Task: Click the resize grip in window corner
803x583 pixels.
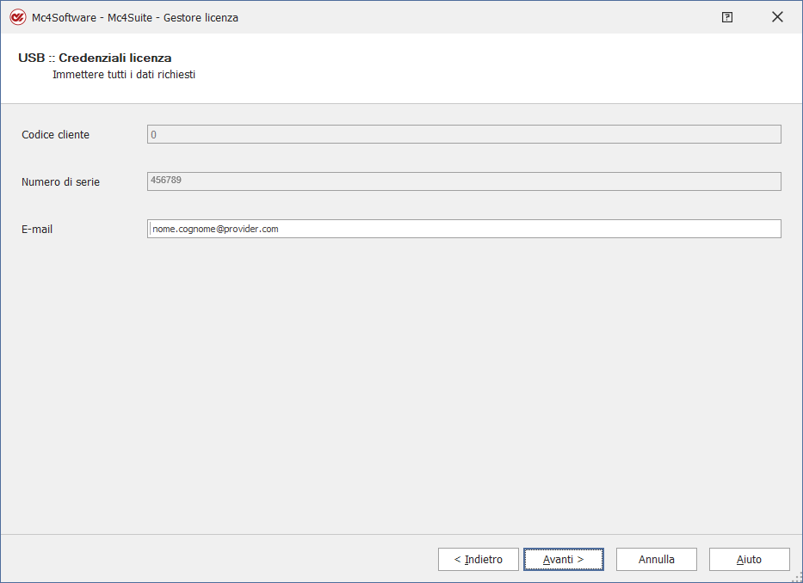Action: (x=796, y=576)
